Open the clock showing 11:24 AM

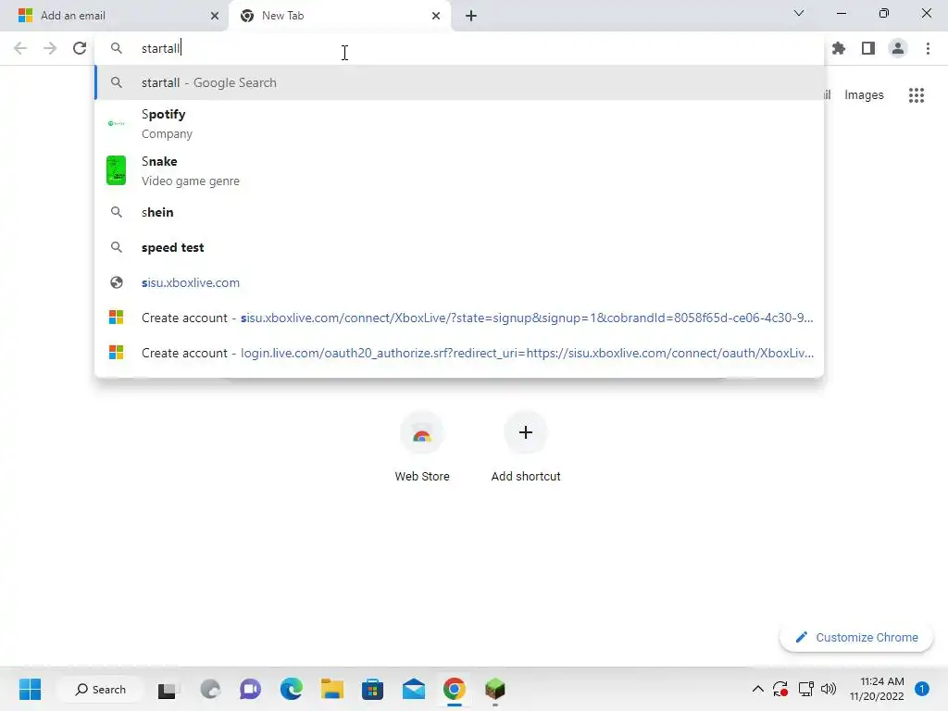pyautogui.click(x=877, y=689)
